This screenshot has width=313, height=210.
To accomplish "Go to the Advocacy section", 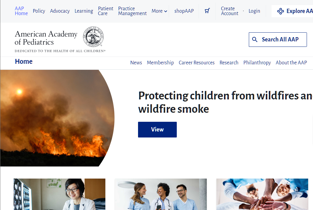I will point(60,11).
